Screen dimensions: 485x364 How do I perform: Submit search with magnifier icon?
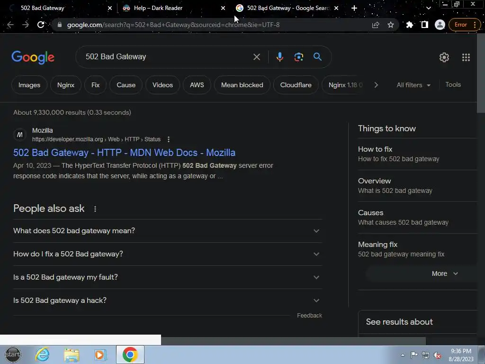[x=318, y=57]
